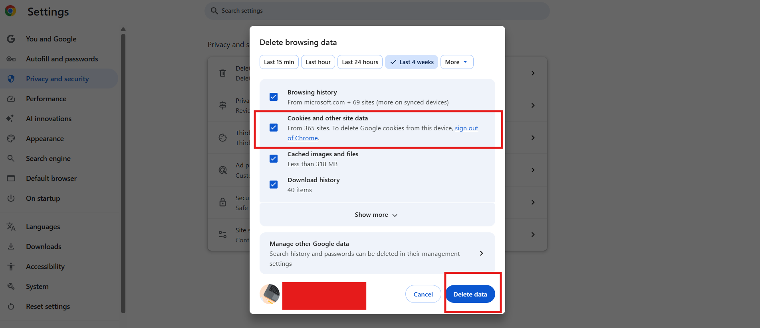Click the AI innovations sparkle icon
Viewport: 760px width, 328px height.
pyautogui.click(x=10, y=118)
